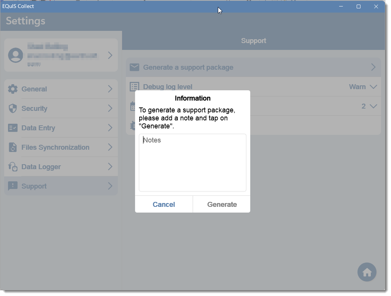Screen dimensions: 391x296
Task: Go home using the round house button
Action: [x=367, y=272]
